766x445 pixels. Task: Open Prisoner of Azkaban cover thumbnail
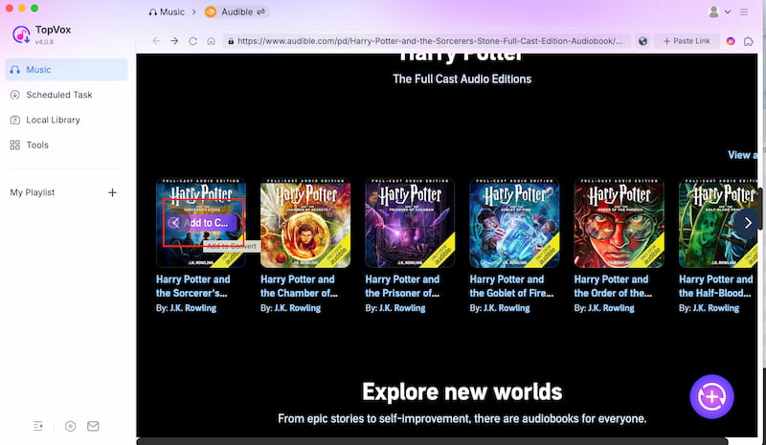coord(410,223)
